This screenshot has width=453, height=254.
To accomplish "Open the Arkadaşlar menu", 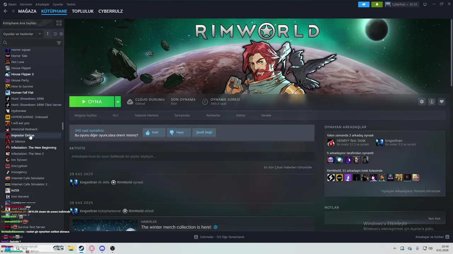I will [x=42, y=4].
